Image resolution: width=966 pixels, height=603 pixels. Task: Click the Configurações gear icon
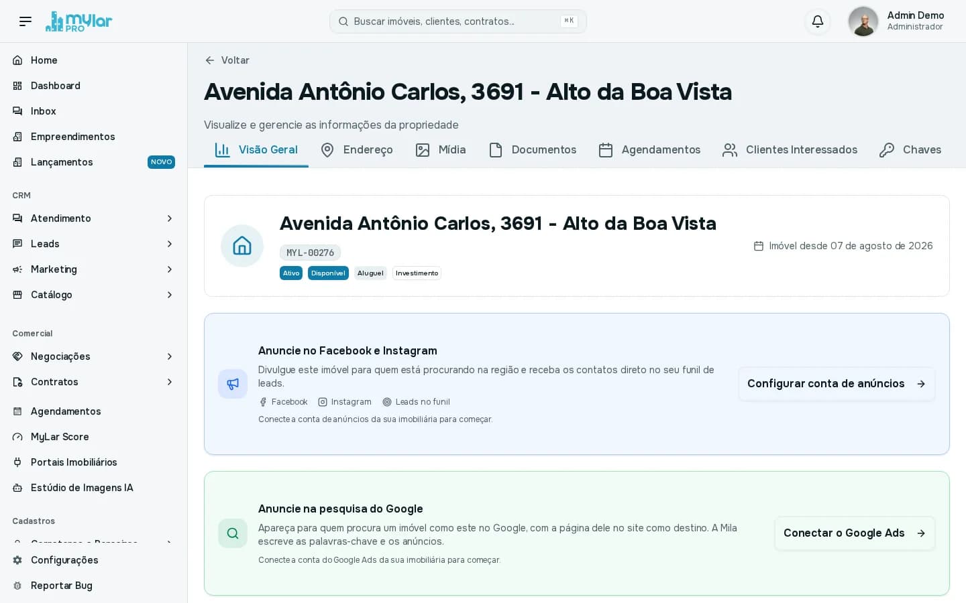(x=18, y=560)
